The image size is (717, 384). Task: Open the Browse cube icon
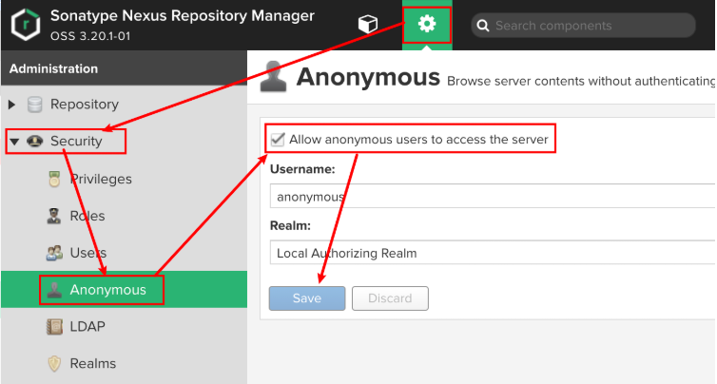368,24
